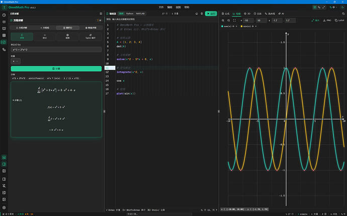This screenshot has width=347, height=216.
Task: Open the settings gear in left sidebar
Action: click(4, 207)
